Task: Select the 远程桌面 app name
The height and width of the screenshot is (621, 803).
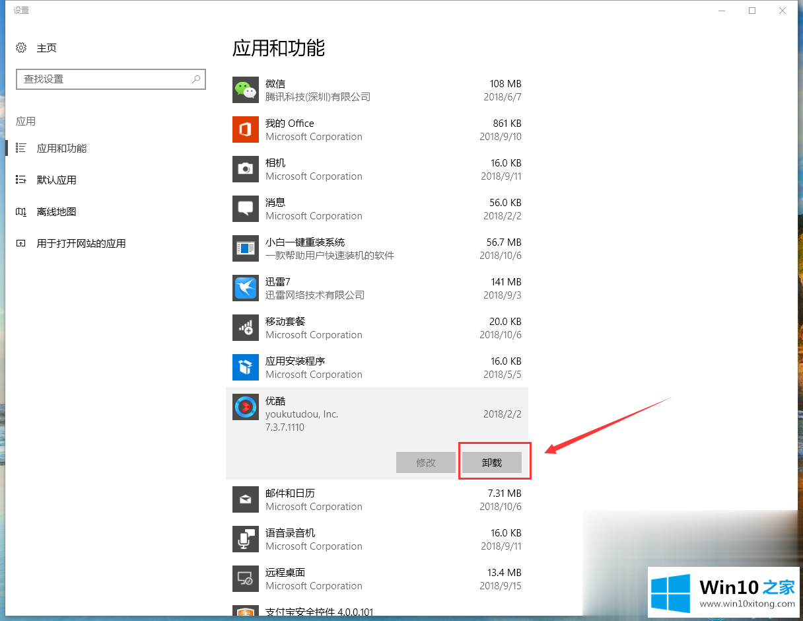Action: click(285, 572)
